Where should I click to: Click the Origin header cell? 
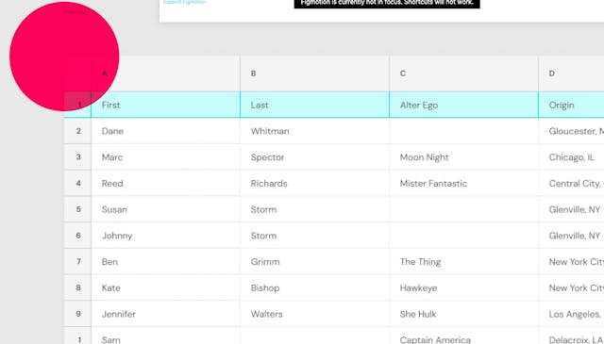571,105
